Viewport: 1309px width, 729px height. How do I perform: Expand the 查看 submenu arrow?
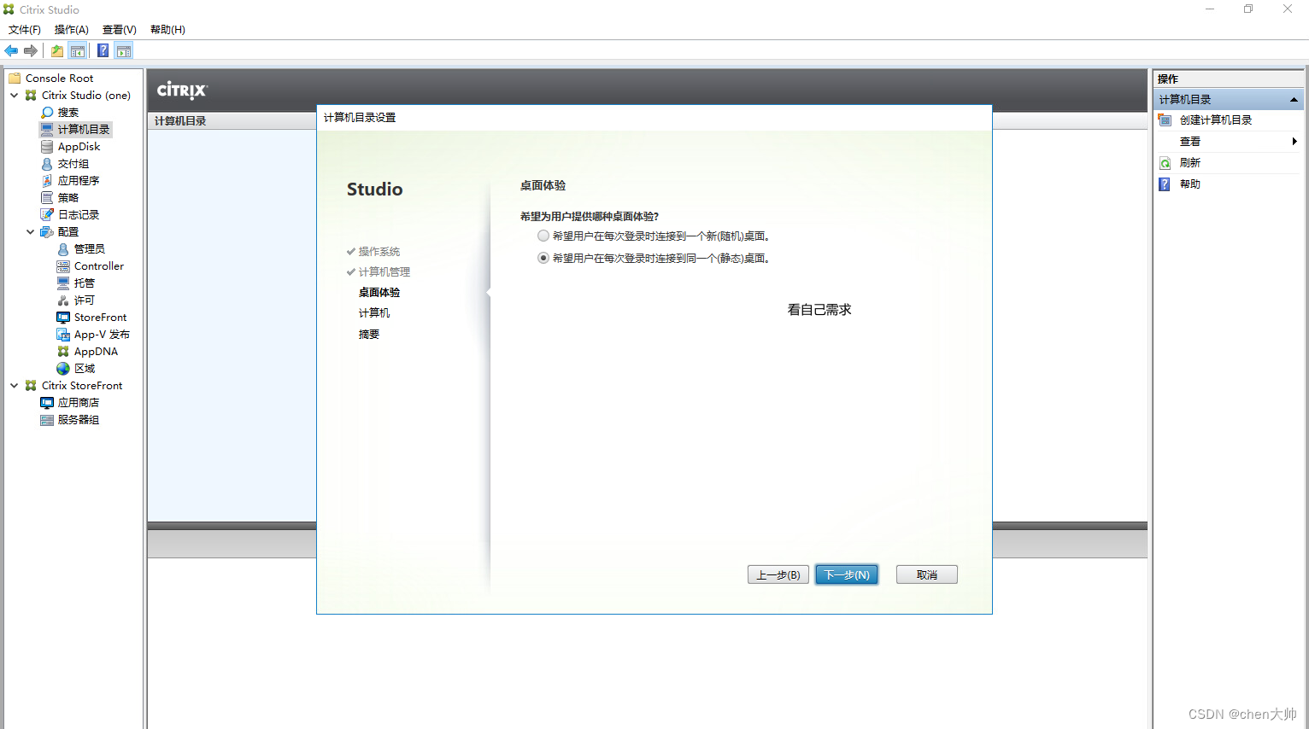coord(1294,141)
